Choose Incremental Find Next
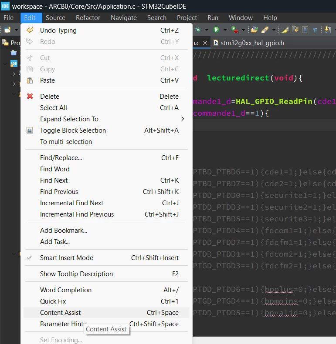The width and height of the screenshot is (336, 344). [x=106, y=203]
